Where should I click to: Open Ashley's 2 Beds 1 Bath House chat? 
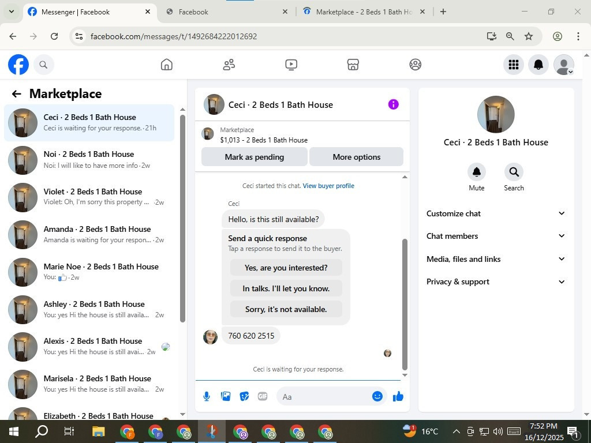click(89, 309)
